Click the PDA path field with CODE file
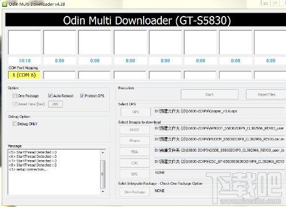Viewport: 286px width, 207px height. [219, 151]
